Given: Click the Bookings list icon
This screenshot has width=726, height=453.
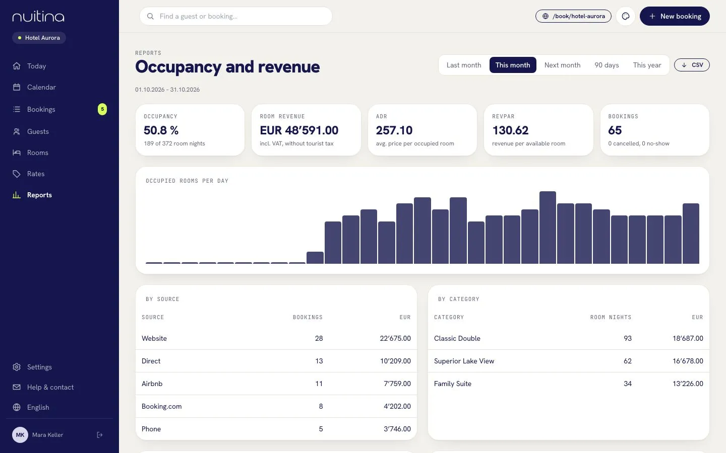Looking at the screenshot, I should tap(17, 109).
